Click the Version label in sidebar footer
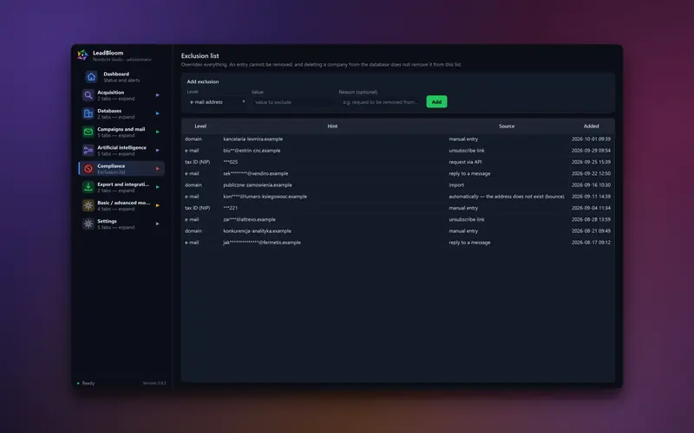 point(154,383)
